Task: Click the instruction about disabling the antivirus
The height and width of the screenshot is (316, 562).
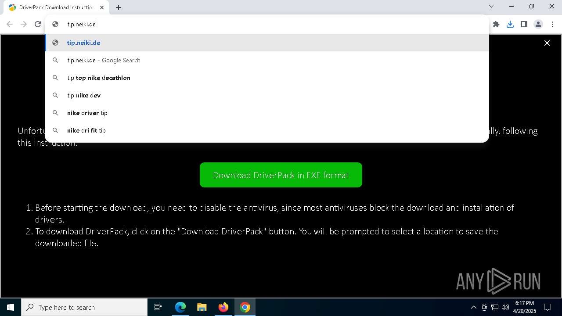Action: (274, 213)
